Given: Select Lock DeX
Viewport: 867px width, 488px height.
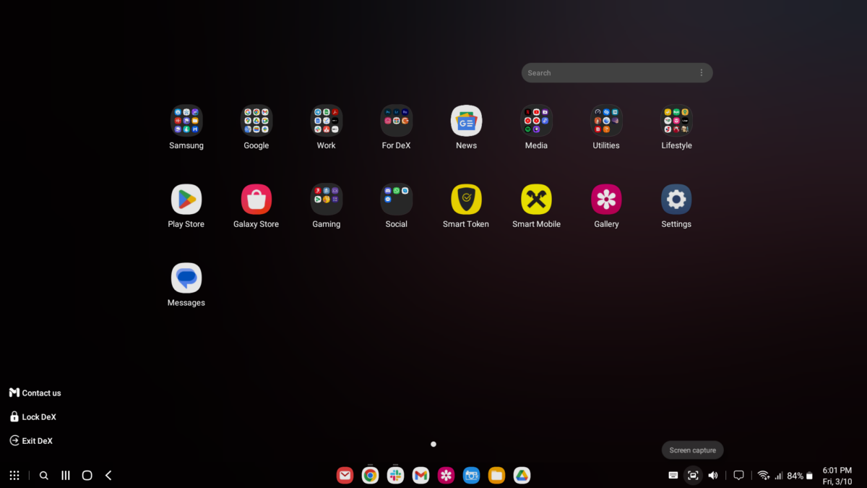Looking at the screenshot, I should [x=32, y=416].
